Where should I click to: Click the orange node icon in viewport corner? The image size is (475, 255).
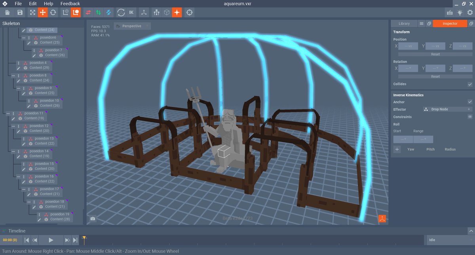click(382, 219)
